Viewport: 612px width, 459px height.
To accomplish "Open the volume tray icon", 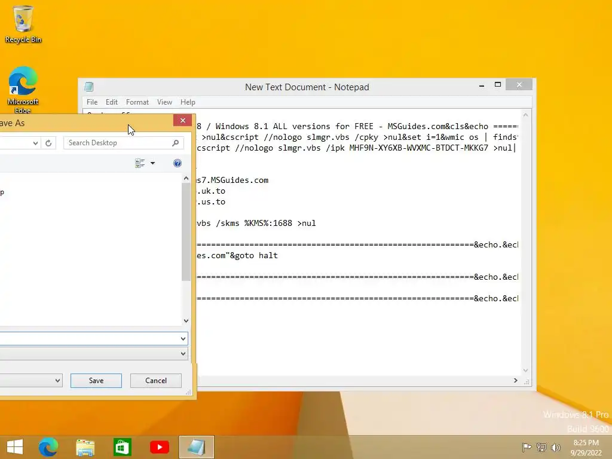I will pos(555,447).
